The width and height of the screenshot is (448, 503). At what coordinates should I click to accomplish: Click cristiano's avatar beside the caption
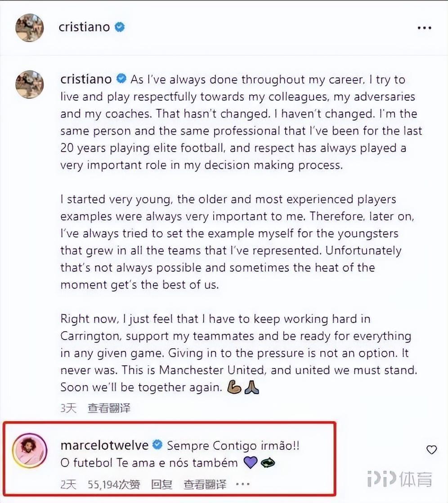point(30,84)
